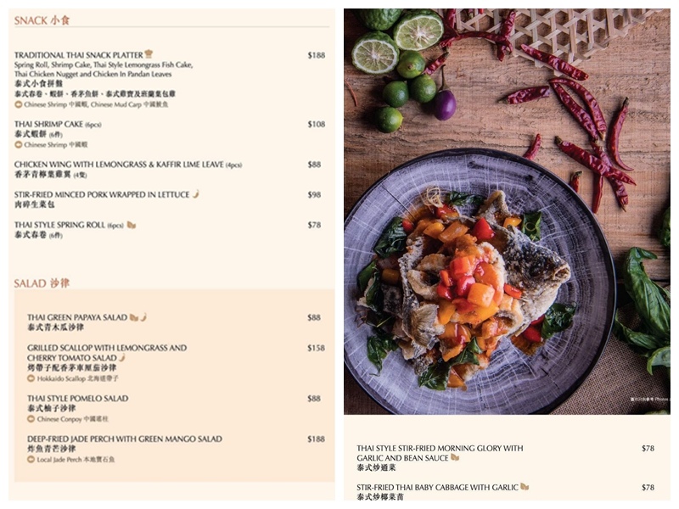Click the Chicken Wing with Lemongrass item
The width and height of the screenshot is (679, 509).
(128, 169)
